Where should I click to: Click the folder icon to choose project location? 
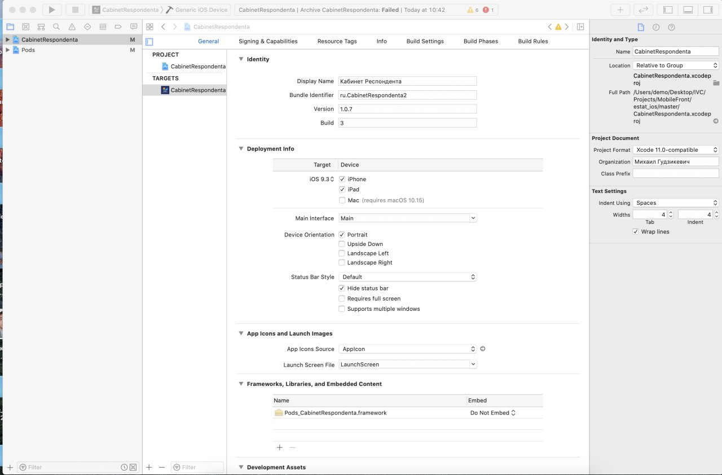tap(716, 83)
